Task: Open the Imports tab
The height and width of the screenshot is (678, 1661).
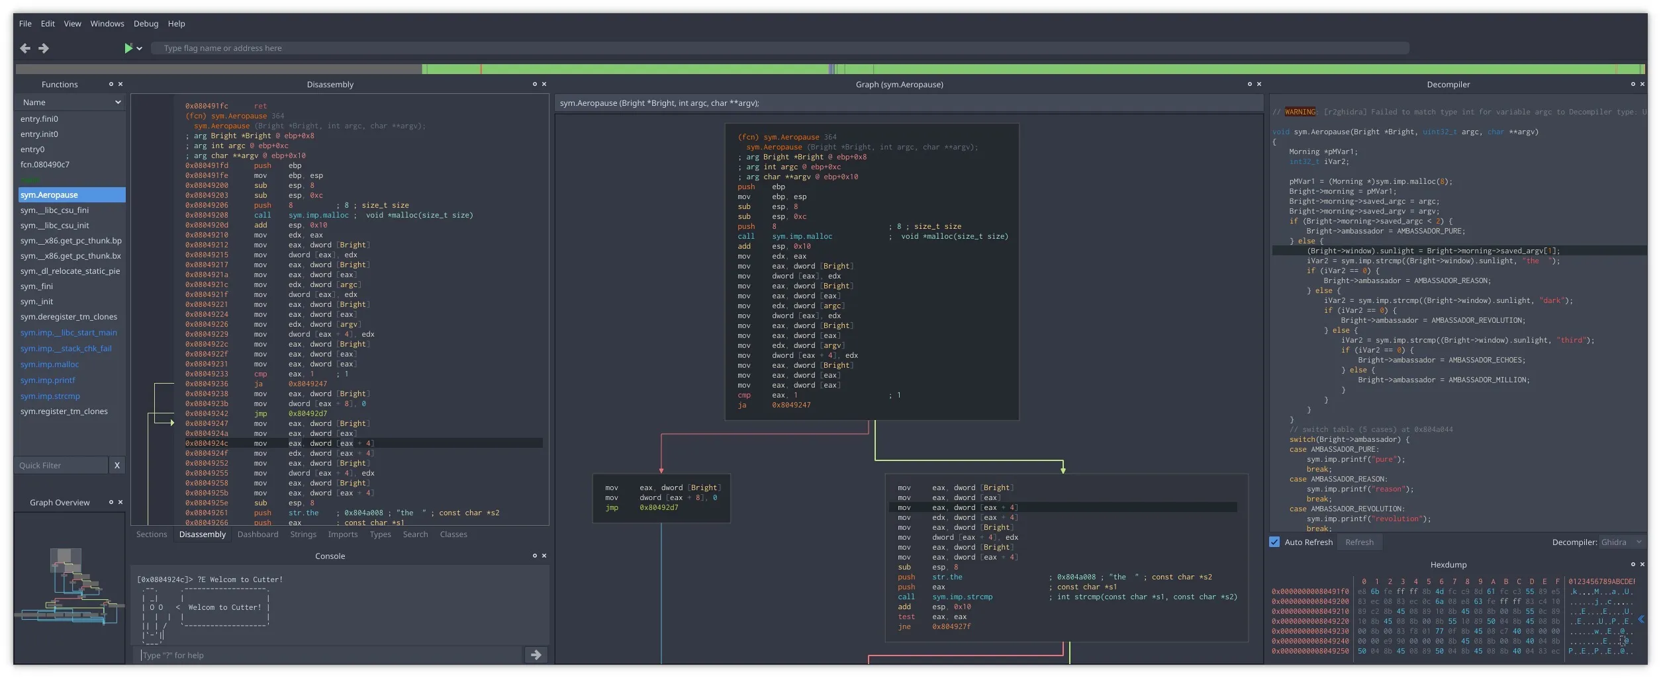Action: coord(342,534)
